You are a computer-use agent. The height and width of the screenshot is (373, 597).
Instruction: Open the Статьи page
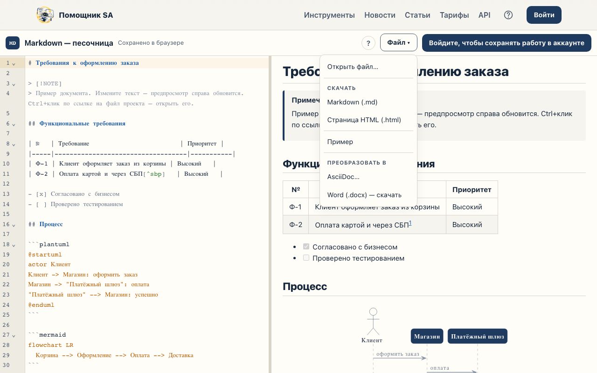417,15
